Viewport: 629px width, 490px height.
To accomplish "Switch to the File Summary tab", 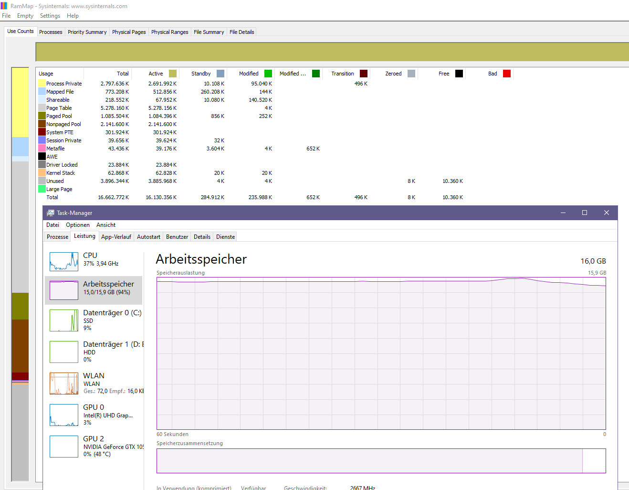I will (209, 32).
